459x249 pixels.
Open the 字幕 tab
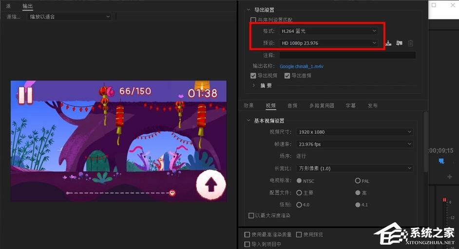pos(351,106)
